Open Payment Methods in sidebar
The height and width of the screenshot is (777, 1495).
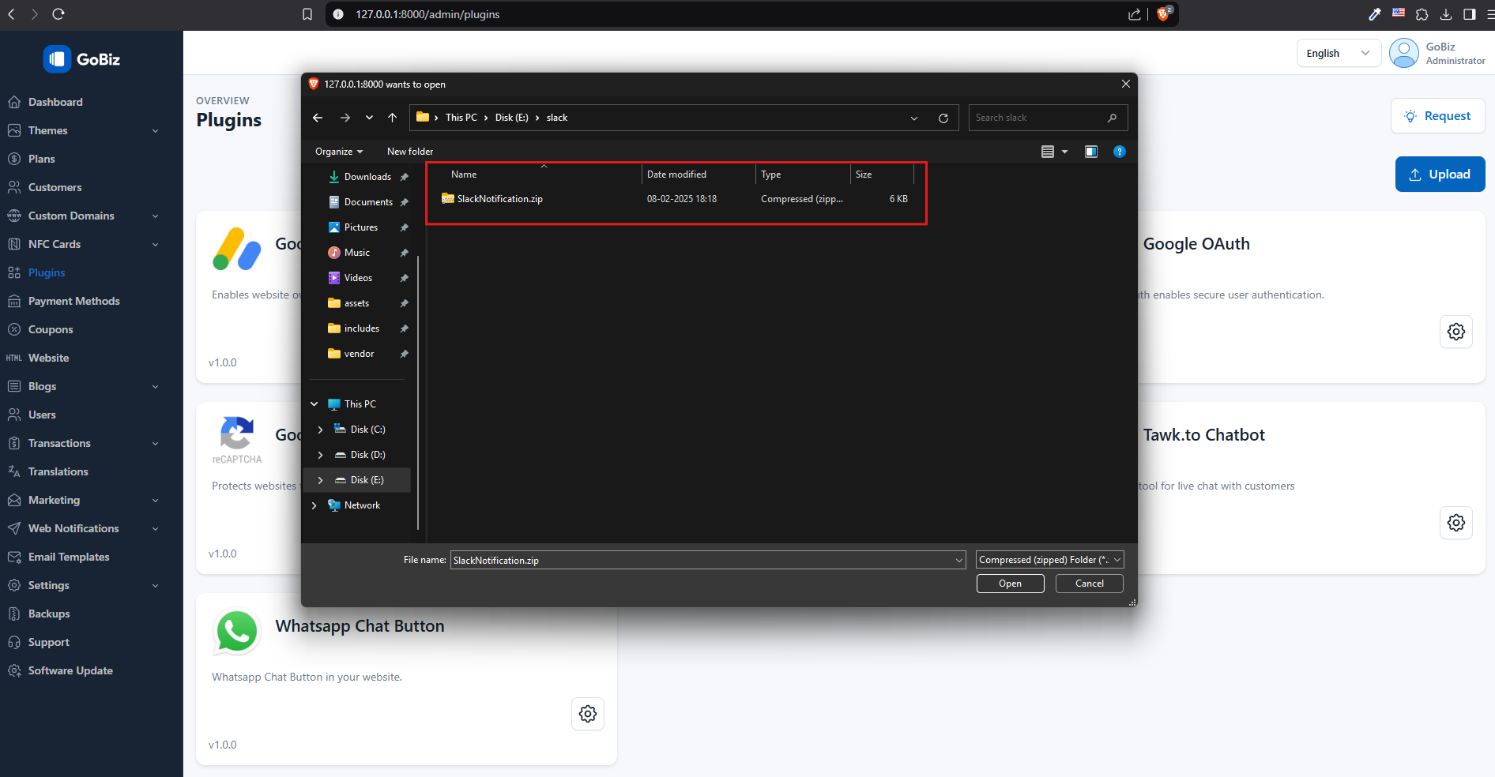tap(73, 301)
